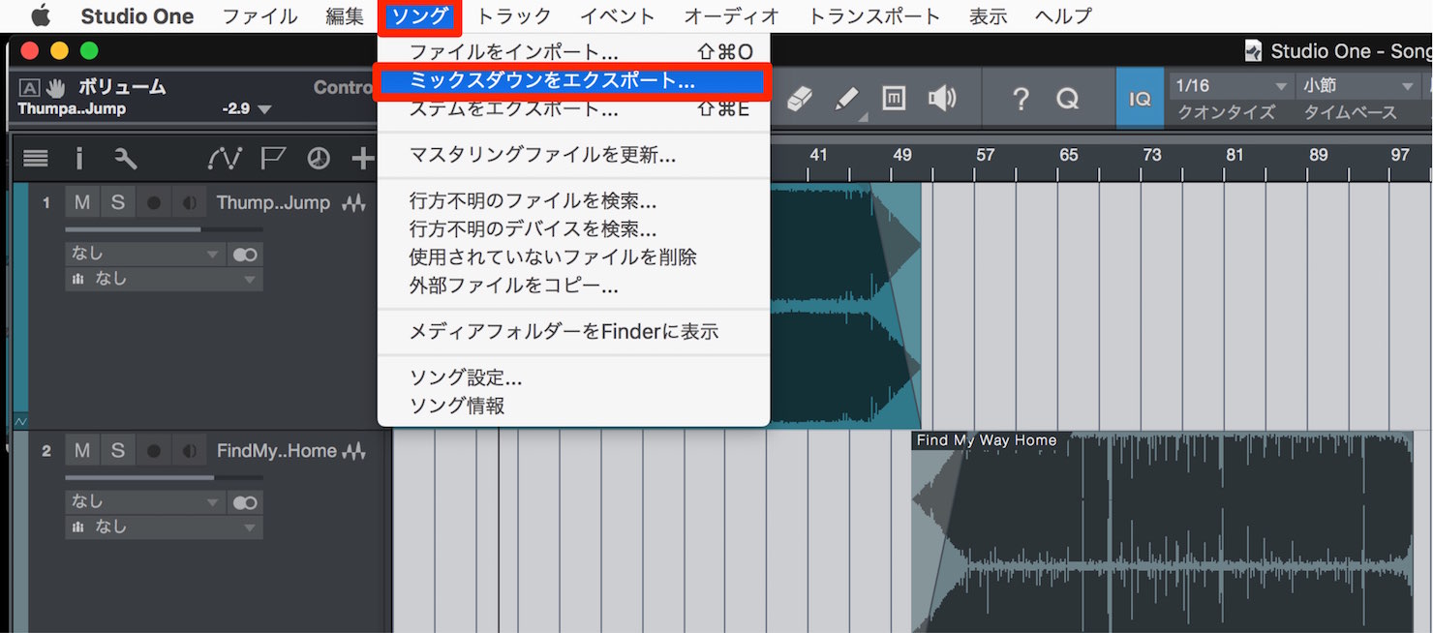Screen dimensions: 1433x633
Task: Open the 表示 menu
Action: [988, 16]
